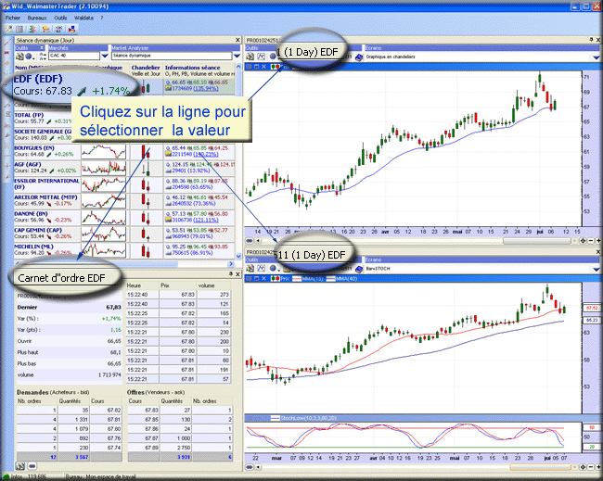Toggle the StochLow(10,3,3,80,20) indicator legend
The width and height of the screenshot is (603, 481).
[x=303, y=418]
